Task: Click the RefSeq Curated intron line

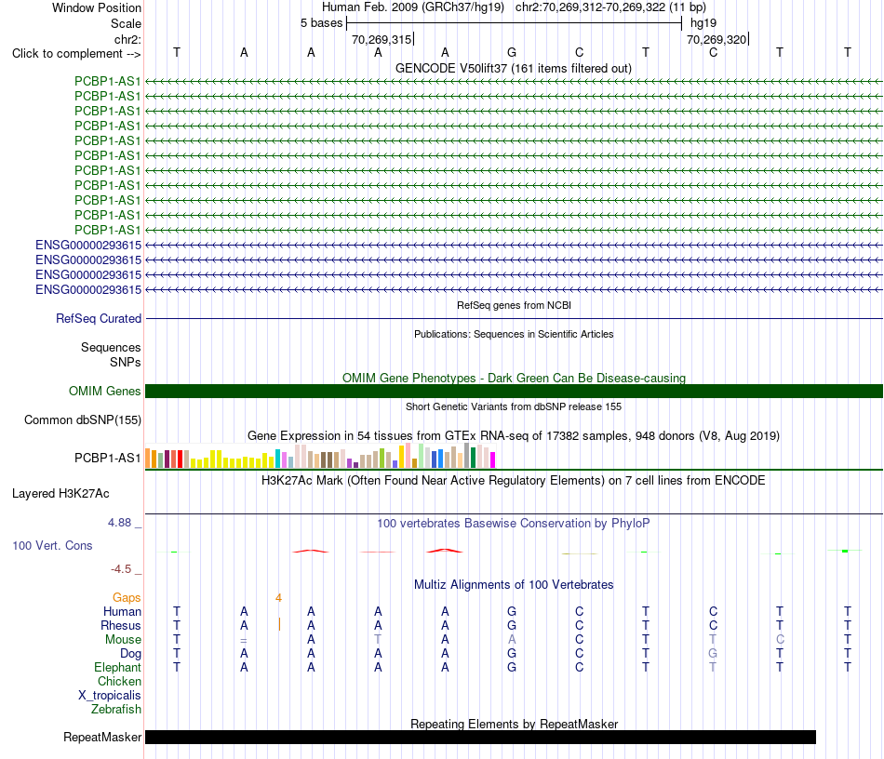Action: pyautogui.click(x=514, y=319)
